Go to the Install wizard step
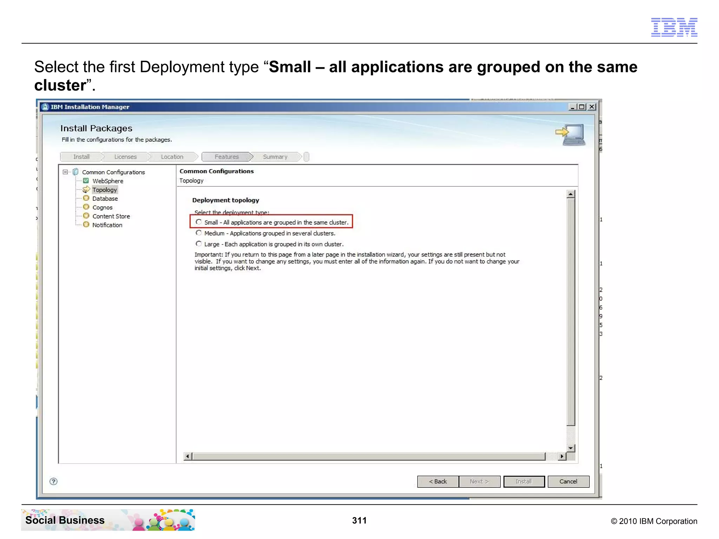 [81, 157]
